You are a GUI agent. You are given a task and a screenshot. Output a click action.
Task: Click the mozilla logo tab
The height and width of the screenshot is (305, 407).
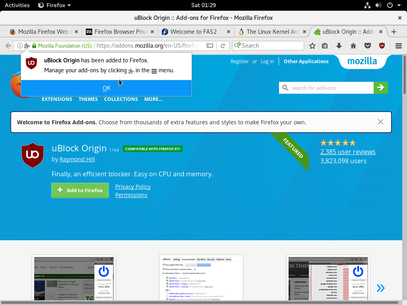(x=362, y=61)
